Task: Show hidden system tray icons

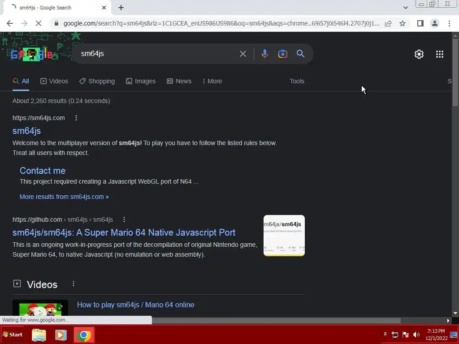Action: tap(385, 334)
